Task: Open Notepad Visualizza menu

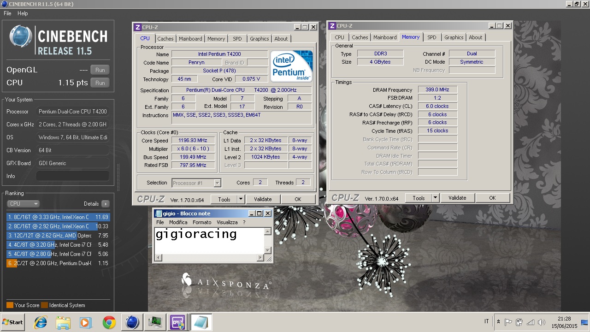Action: click(227, 222)
